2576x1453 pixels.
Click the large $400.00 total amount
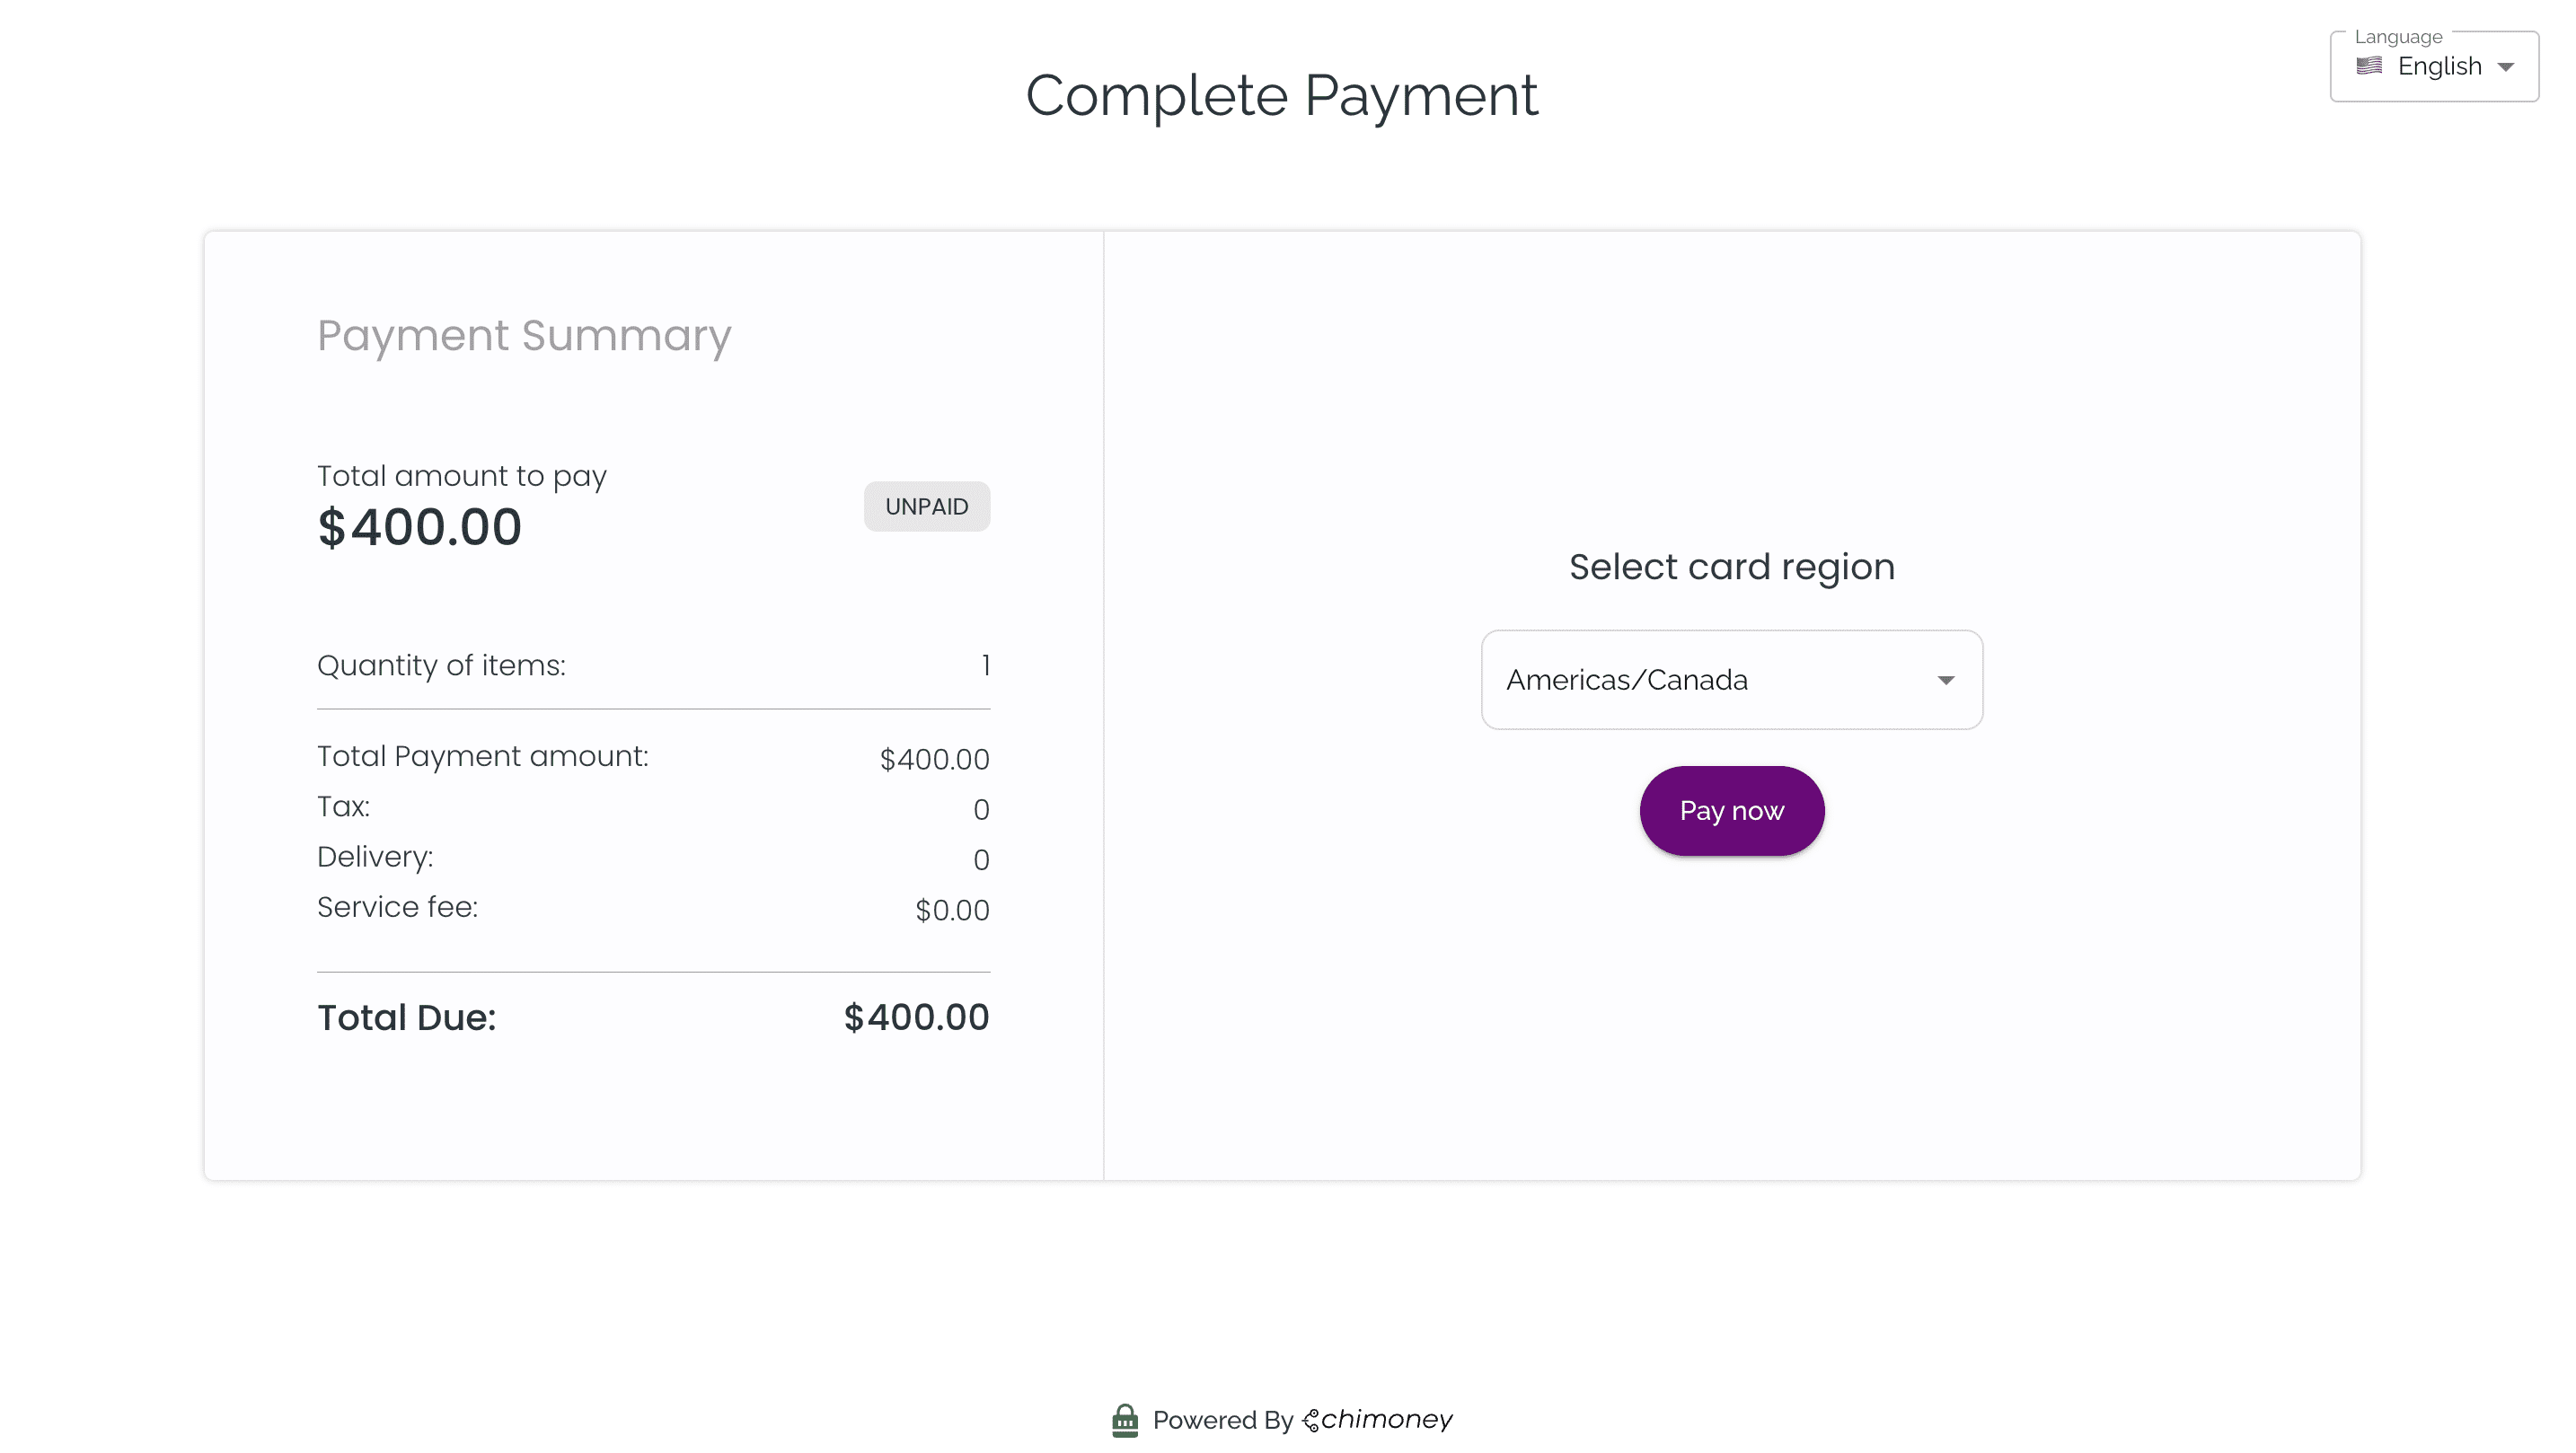coord(420,527)
